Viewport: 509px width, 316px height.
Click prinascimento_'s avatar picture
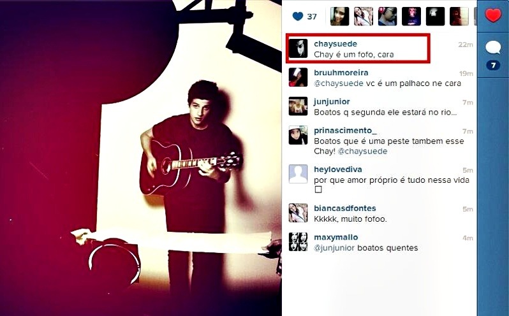pos(298,136)
